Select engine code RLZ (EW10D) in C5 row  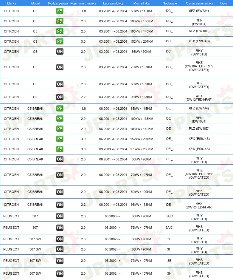[x=199, y=31]
